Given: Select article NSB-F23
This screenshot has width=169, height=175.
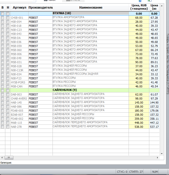Looking at the screenshot, I should tap(16, 78).
